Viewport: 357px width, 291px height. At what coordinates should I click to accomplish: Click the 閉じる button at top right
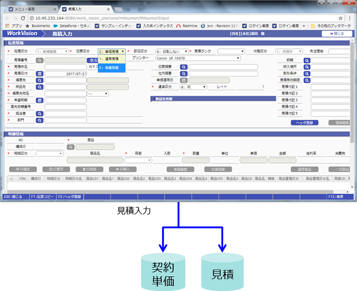tap(337, 34)
